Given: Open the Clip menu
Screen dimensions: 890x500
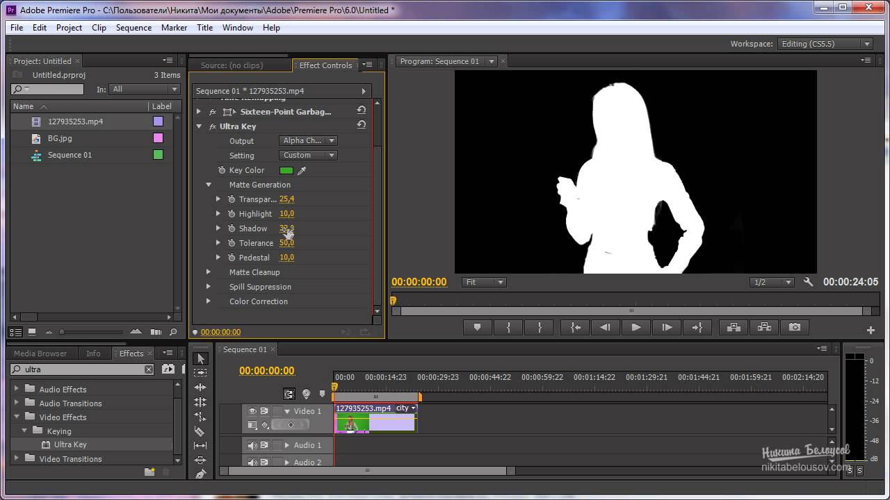Looking at the screenshot, I should (x=99, y=28).
